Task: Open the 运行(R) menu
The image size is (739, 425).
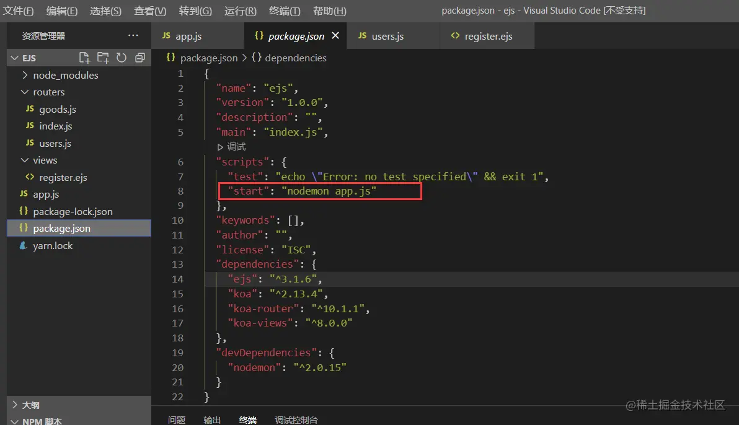Action: [241, 11]
